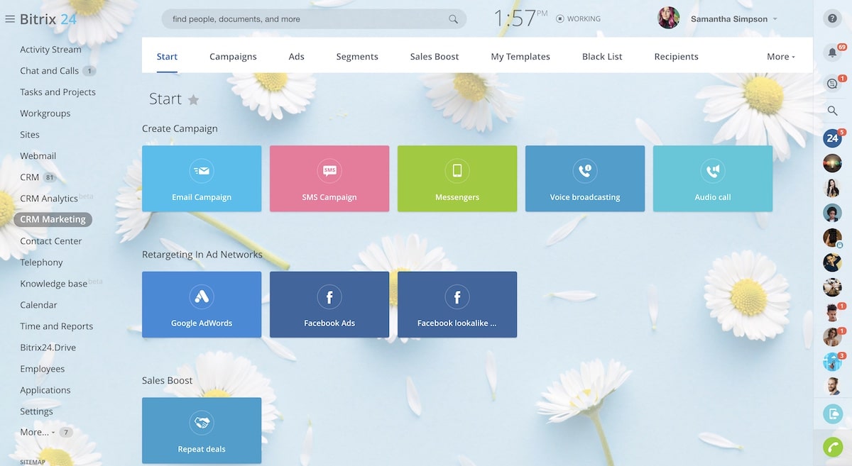This screenshot has height=466, width=852.
Task: Click the notifications bell icon
Action: [x=832, y=52]
